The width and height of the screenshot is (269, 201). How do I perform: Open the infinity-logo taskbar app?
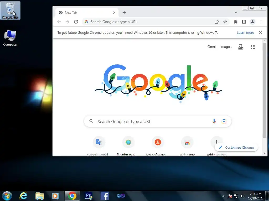coord(121,196)
